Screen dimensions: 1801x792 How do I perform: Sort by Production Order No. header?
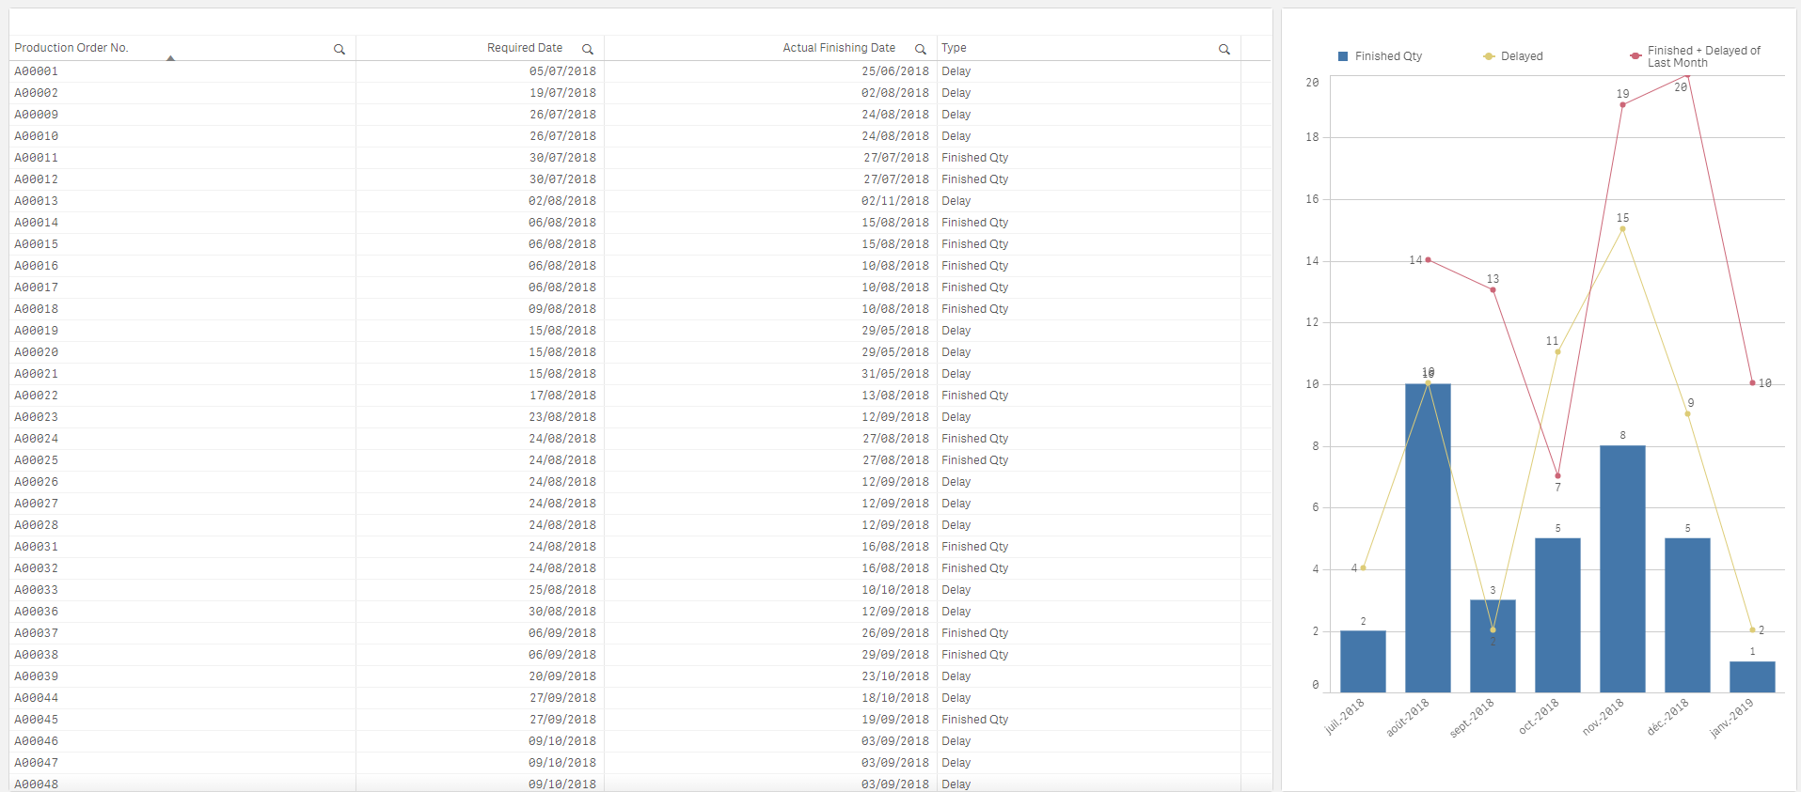pyautogui.click(x=71, y=48)
